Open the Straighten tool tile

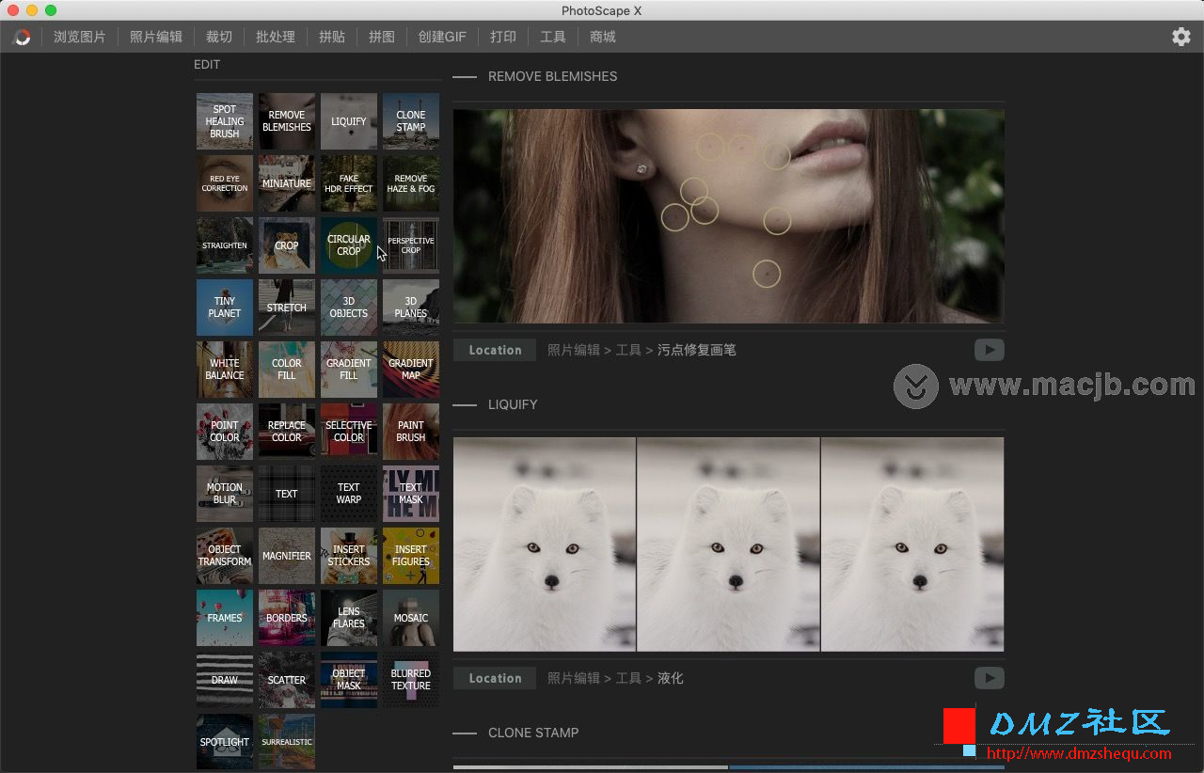tap(225, 245)
